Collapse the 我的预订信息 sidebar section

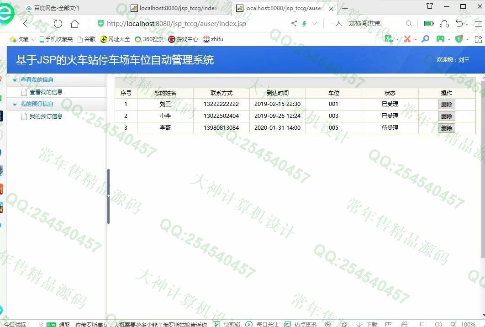(x=15, y=104)
